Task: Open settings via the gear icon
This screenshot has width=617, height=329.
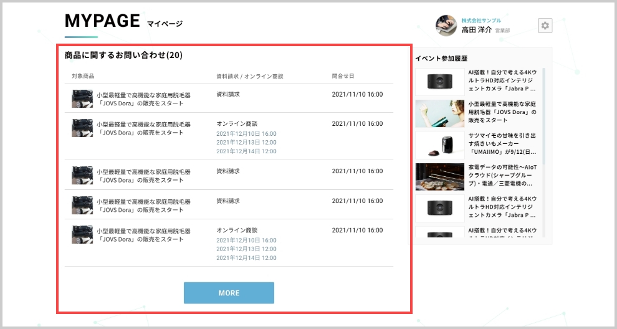Action: 545,26
